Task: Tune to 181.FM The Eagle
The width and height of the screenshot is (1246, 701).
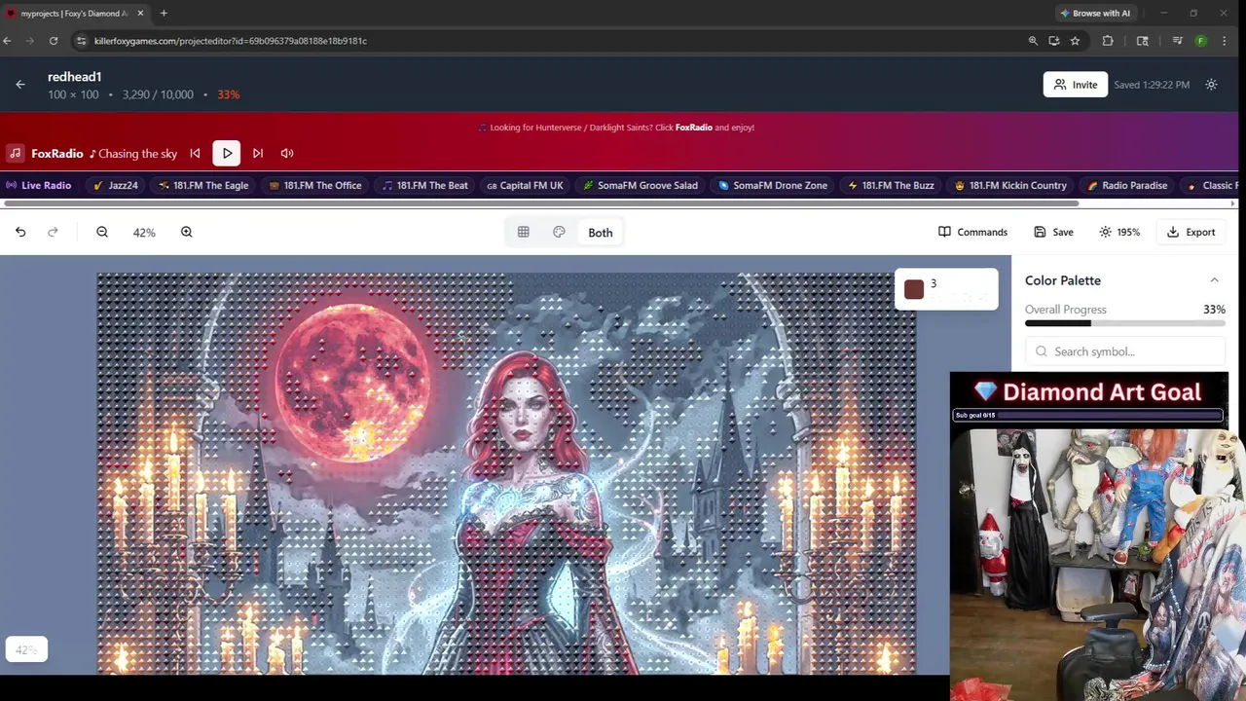Action: (203, 185)
